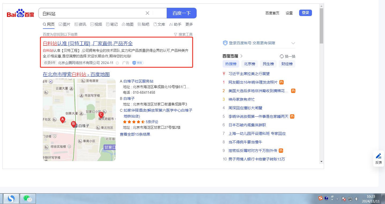
Task: Open the 搜索工具 filter options
Action: 183,34
